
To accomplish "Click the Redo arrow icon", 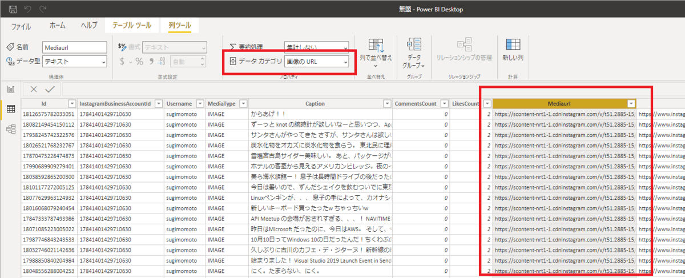I will pos(43,10).
